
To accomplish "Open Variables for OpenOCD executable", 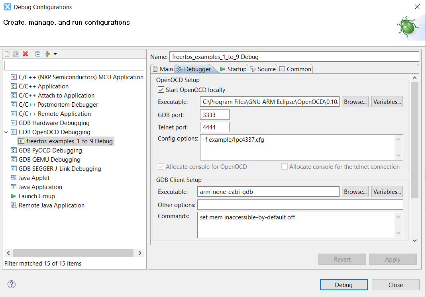I will coord(387,102).
